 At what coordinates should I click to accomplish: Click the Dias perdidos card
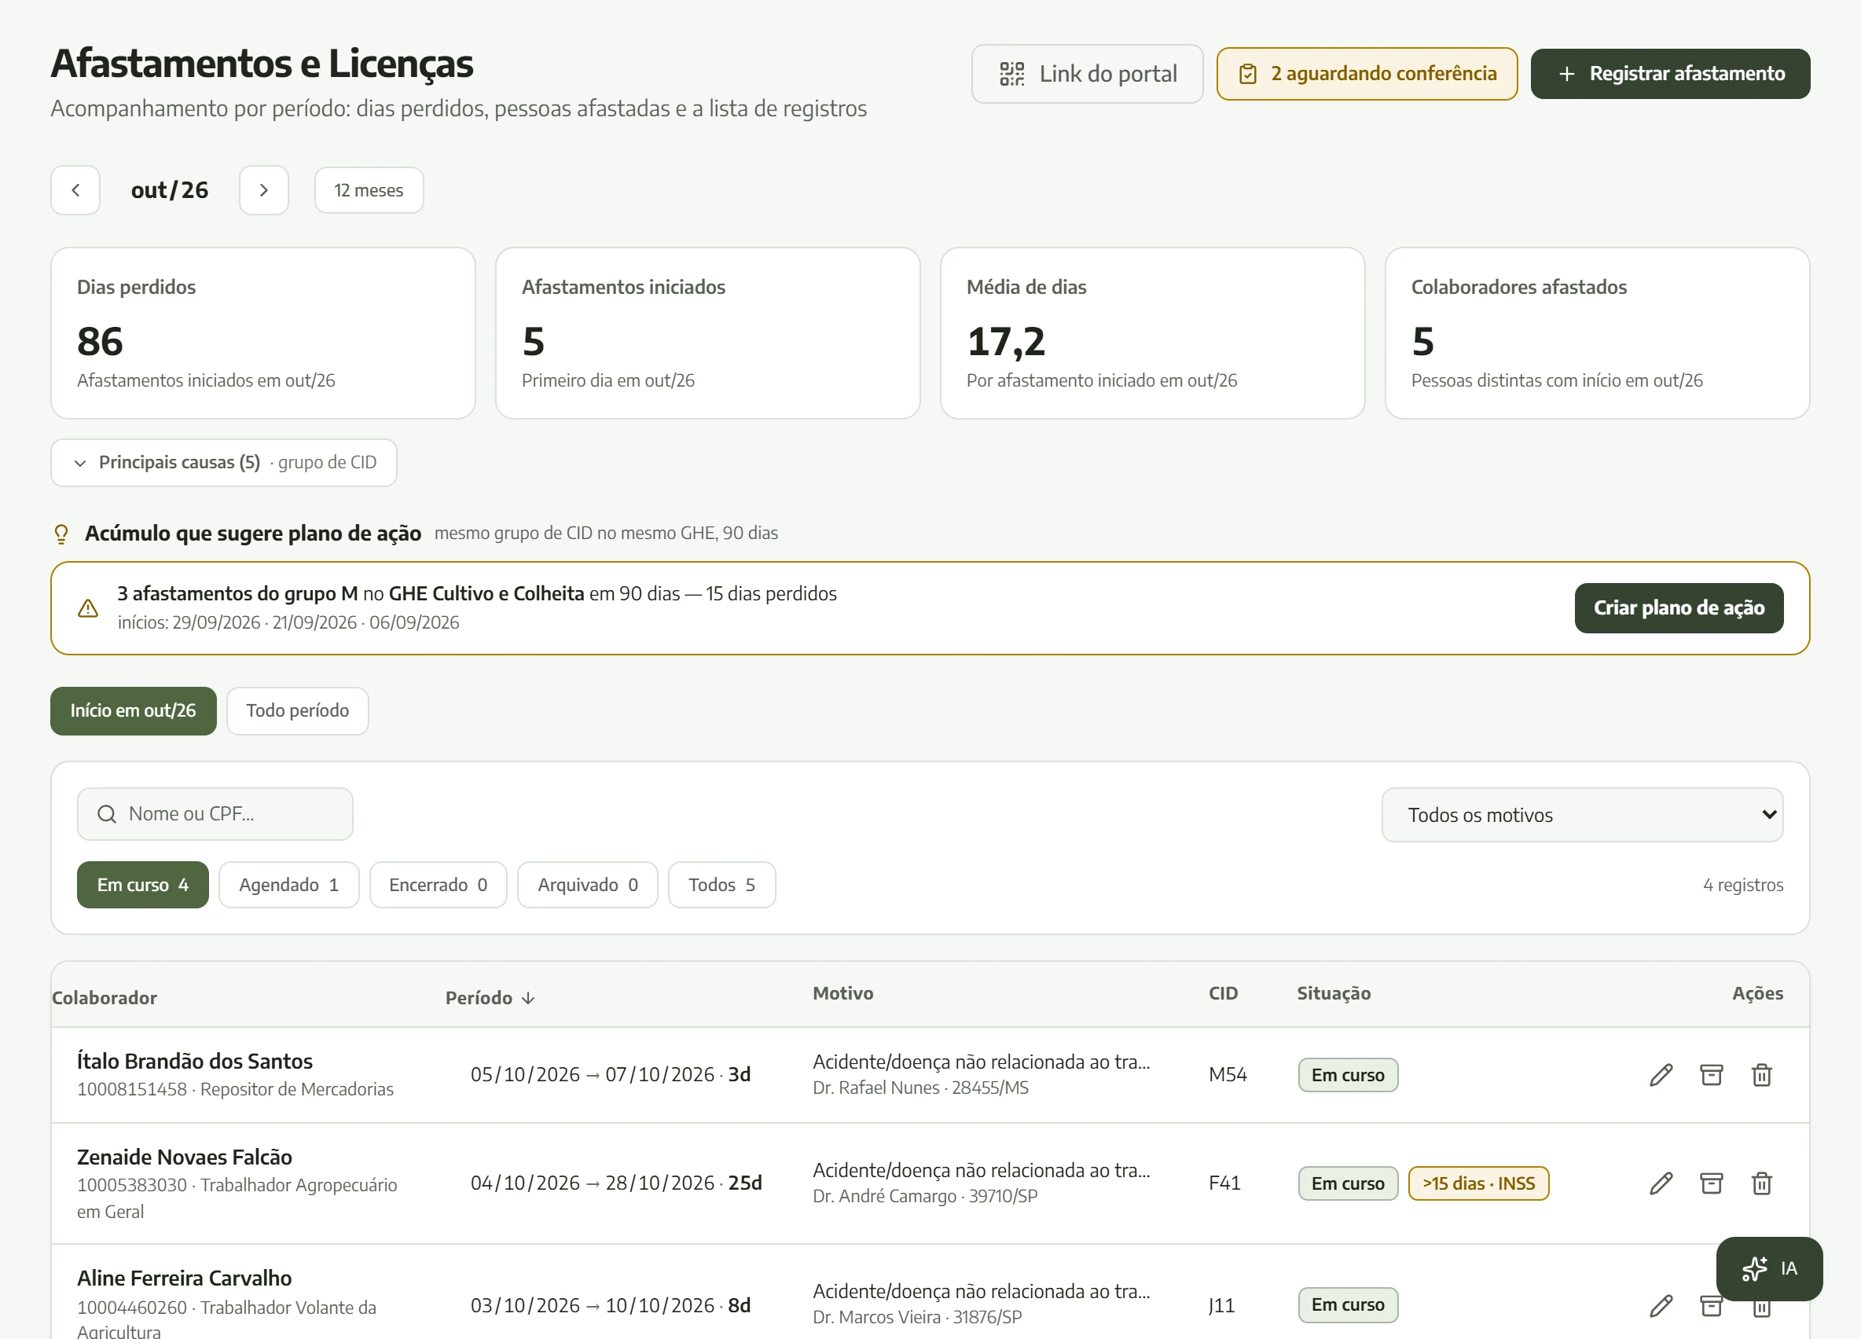click(263, 333)
